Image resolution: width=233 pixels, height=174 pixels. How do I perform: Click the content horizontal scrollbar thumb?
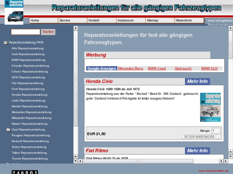(138, 161)
